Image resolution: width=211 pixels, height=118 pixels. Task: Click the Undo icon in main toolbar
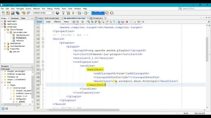[24, 13]
